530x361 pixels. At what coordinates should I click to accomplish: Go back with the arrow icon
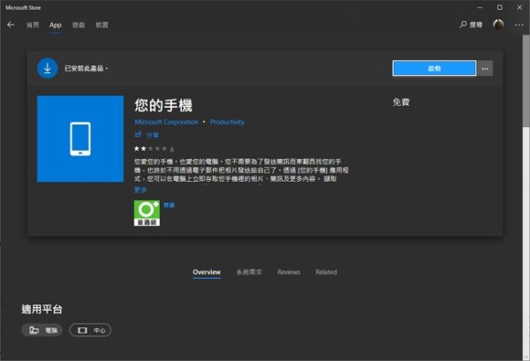11,25
